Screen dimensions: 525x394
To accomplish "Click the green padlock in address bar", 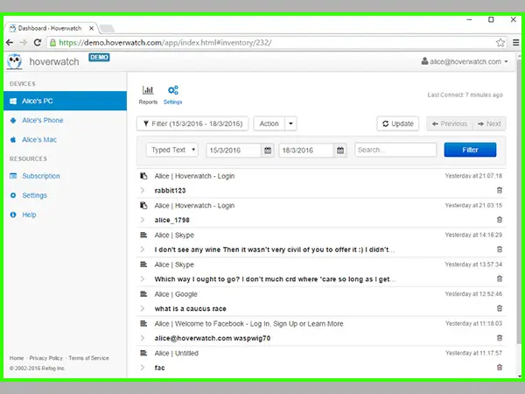I will [x=52, y=43].
